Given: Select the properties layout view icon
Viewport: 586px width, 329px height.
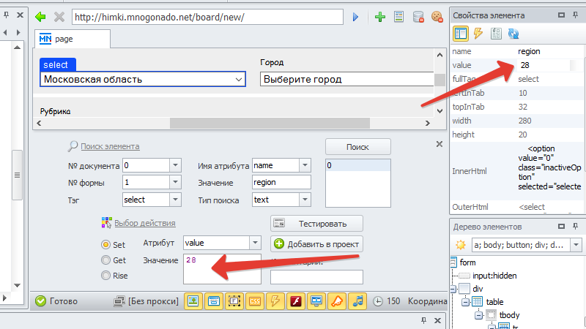Looking at the screenshot, I should [x=461, y=34].
